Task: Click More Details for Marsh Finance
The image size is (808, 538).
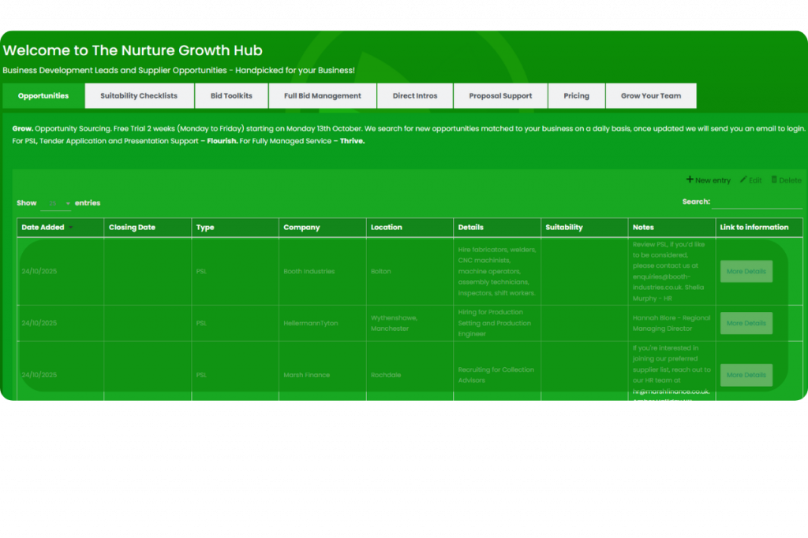Action: point(746,375)
